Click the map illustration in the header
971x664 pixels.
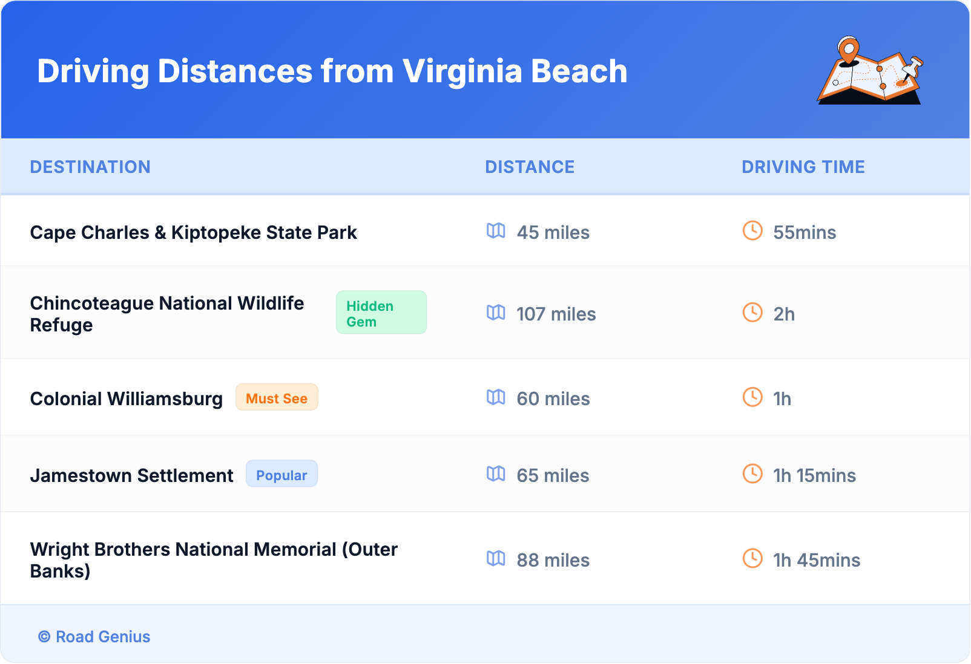pyautogui.click(x=870, y=71)
